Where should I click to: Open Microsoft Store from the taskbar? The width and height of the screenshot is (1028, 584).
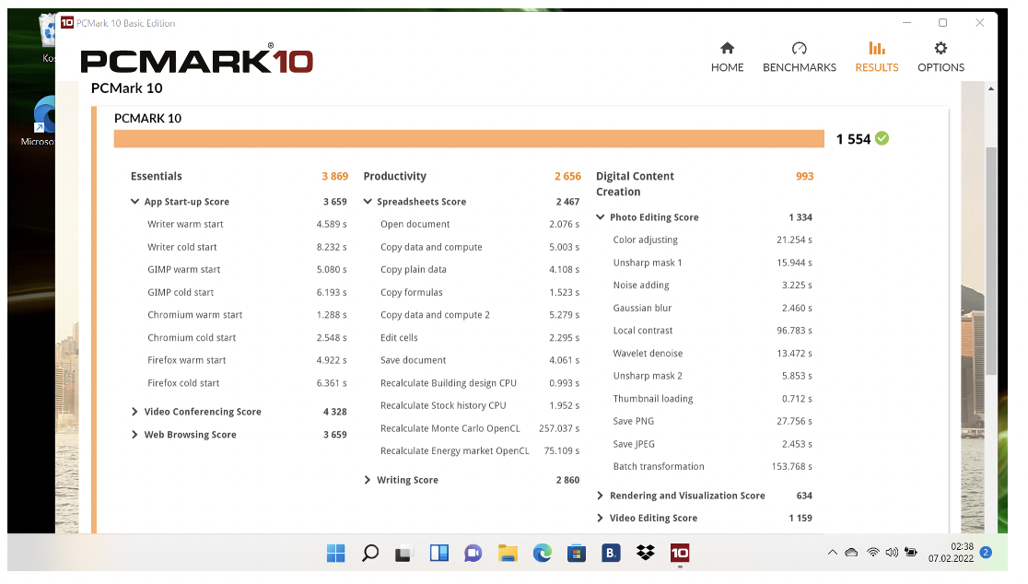(x=577, y=554)
